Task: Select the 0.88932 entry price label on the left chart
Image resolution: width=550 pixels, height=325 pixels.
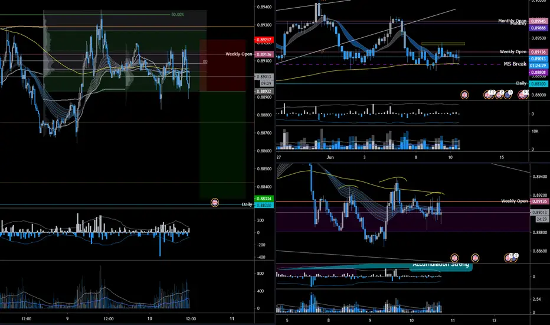Action: pos(263,91)
